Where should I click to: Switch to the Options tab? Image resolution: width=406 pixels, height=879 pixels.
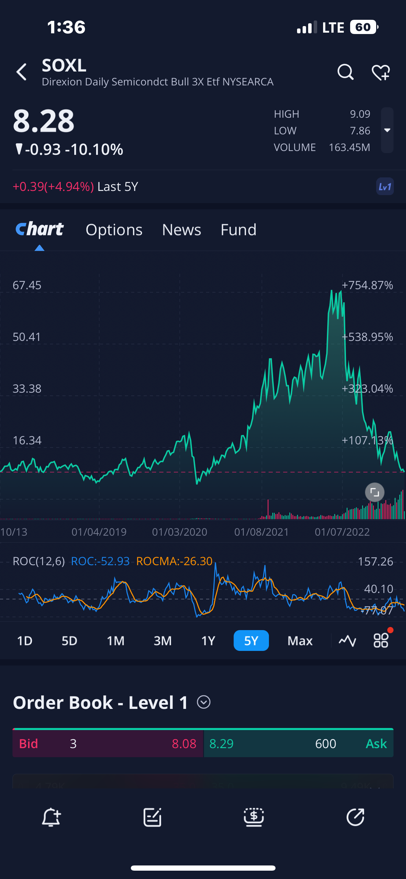point(114,230)
